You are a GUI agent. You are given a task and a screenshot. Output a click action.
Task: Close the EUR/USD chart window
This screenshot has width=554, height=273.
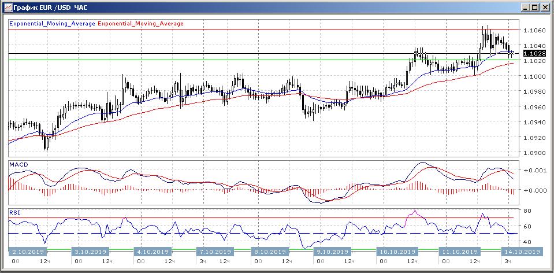click(544, 8)
